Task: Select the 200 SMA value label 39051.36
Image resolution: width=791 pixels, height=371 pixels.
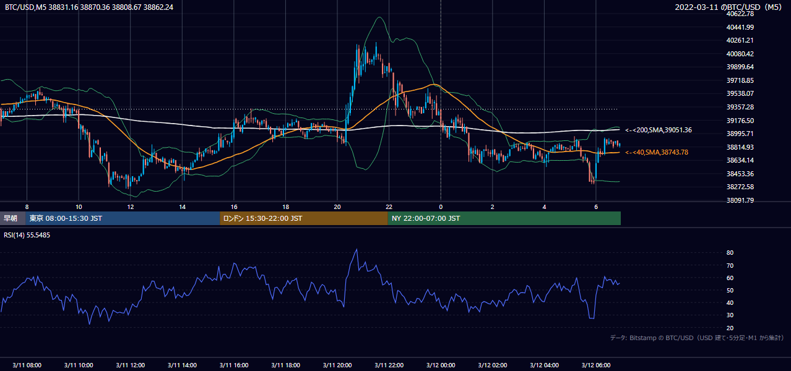Action: pyautogui.click(x=658, y=130)
